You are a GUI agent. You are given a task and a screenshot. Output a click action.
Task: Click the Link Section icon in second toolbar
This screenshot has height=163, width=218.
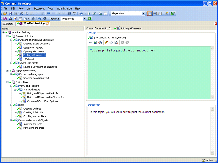(x=10, y=19)
